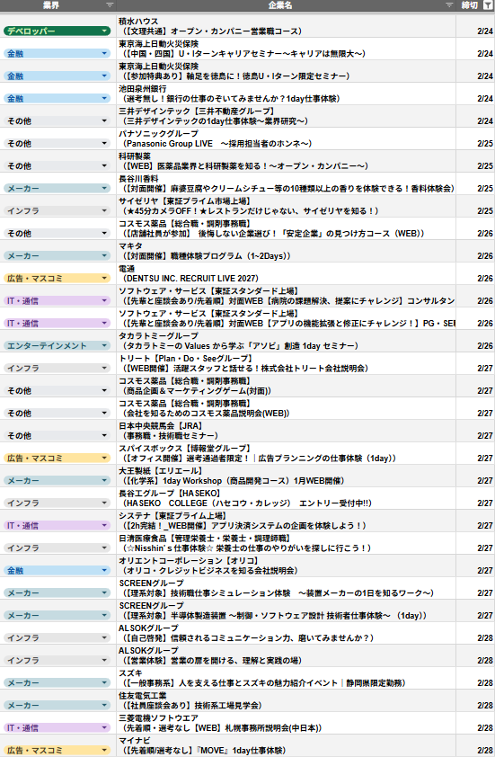Select the 業界 column header
Screen dimensions: 495x757
point(58,4)
